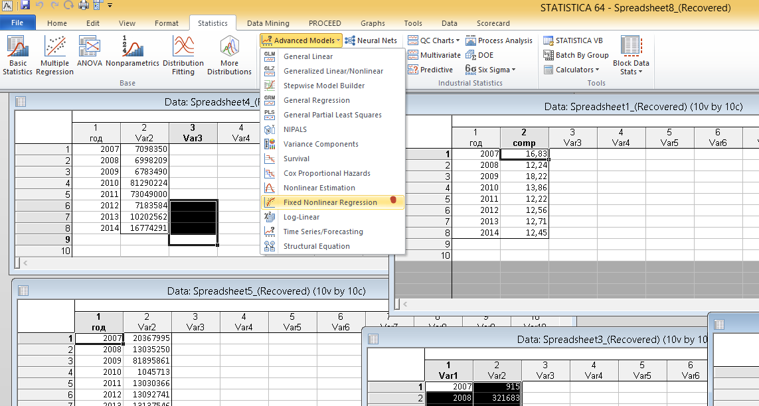Select Var1 column header in Spreadsheet3
This screenshot has width=759, height=406.
click(x=448, y=370)
